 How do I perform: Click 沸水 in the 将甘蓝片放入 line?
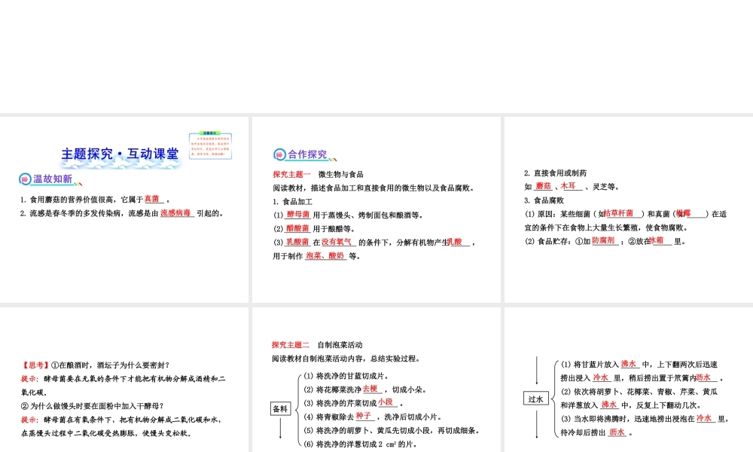pos(629,364)
